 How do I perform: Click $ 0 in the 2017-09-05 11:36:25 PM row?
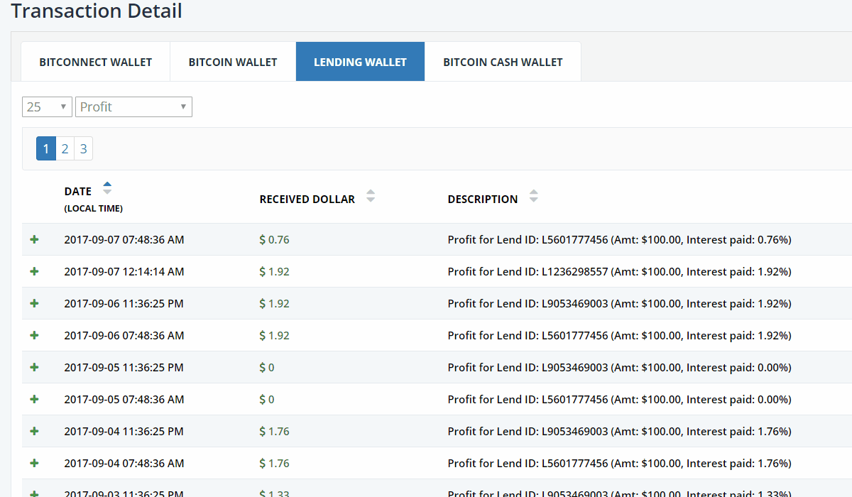(267, 368)
